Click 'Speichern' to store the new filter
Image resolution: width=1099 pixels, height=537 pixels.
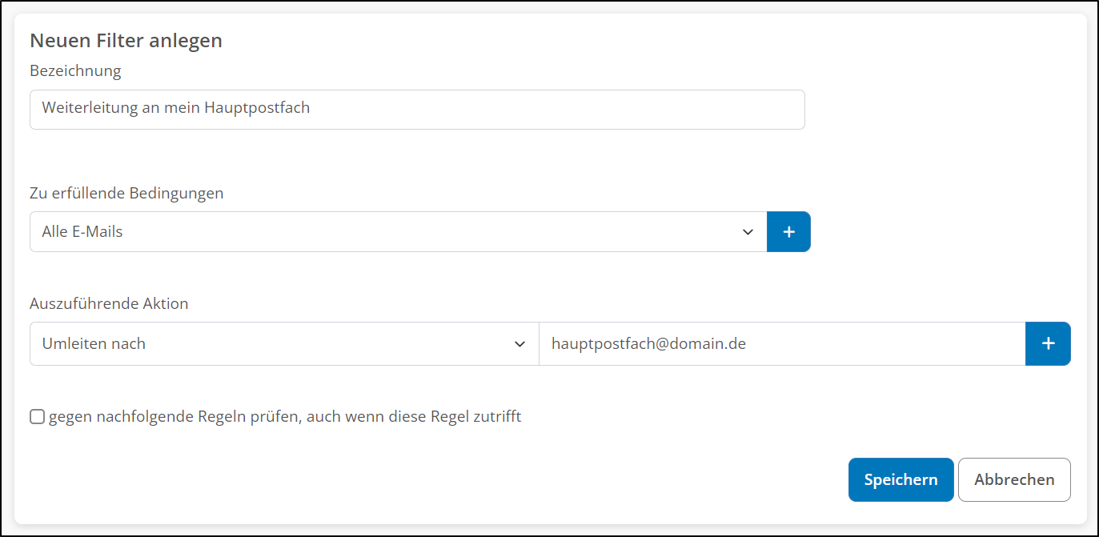[x=900, y=479]
